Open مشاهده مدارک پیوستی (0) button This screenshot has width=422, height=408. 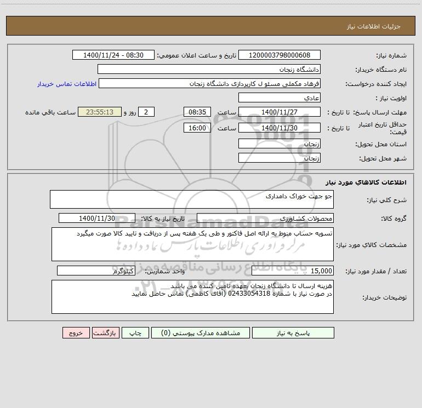point(201,332)
